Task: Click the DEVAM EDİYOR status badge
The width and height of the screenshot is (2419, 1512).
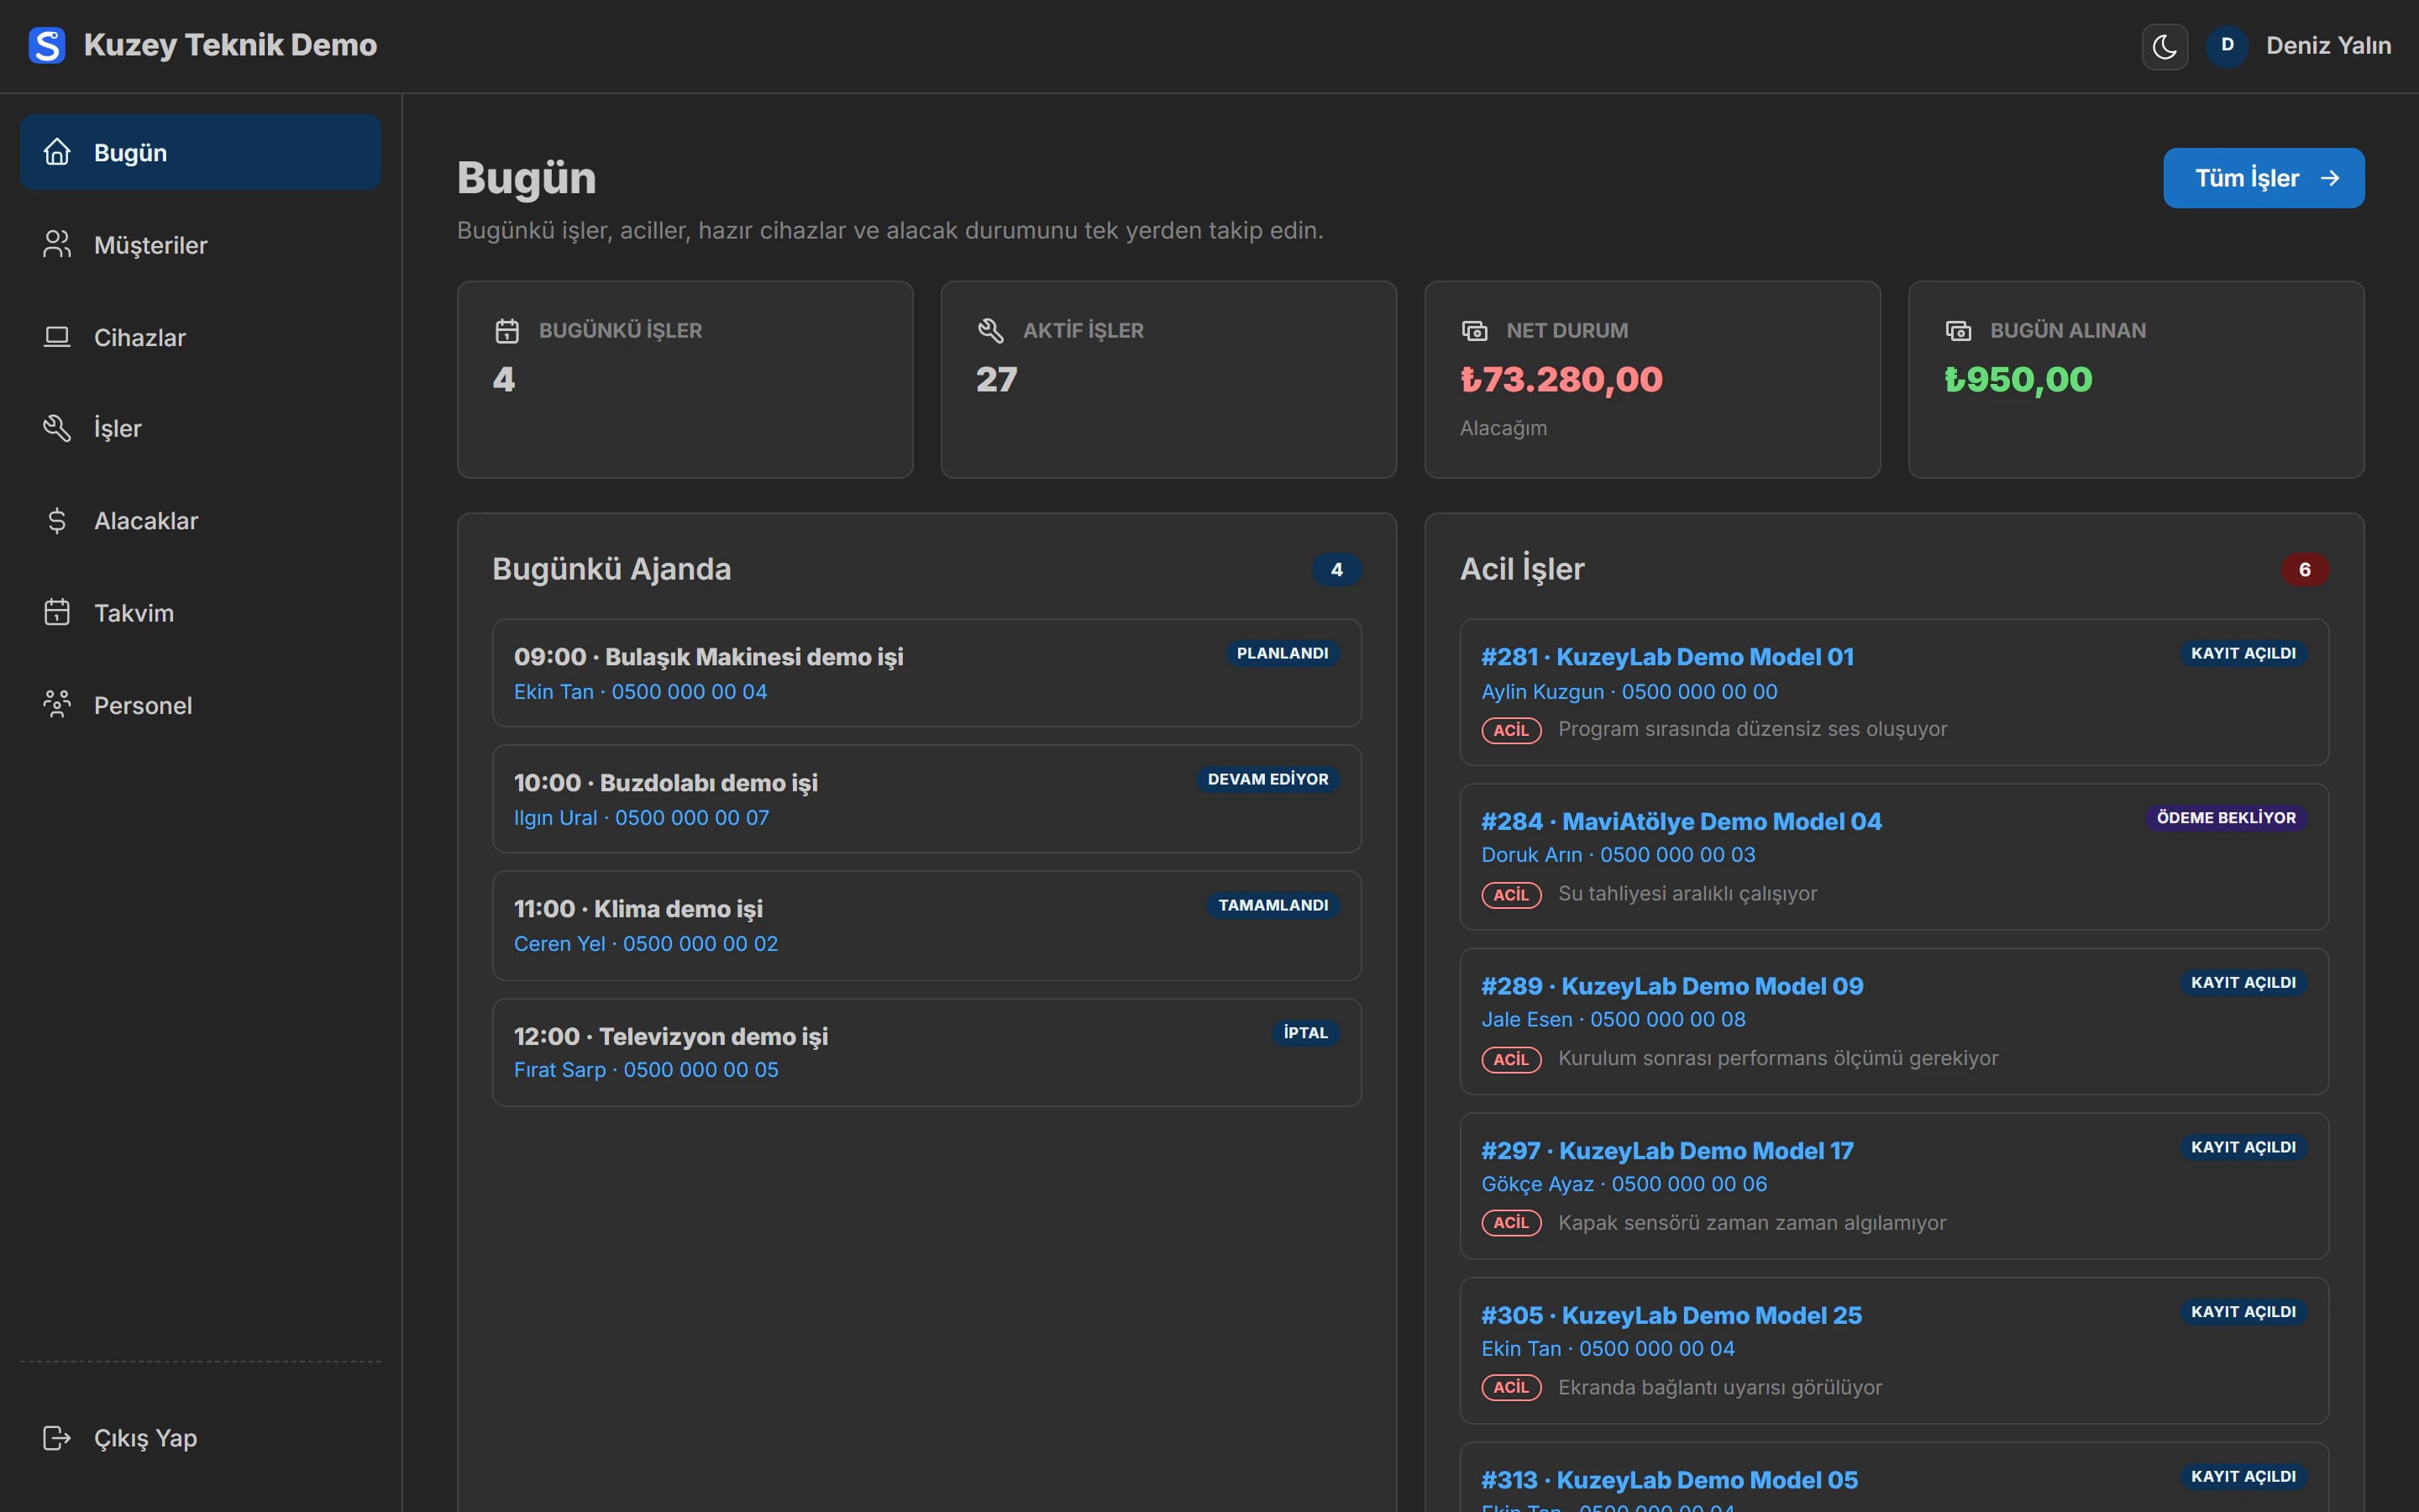Action: click(1267, 780)
